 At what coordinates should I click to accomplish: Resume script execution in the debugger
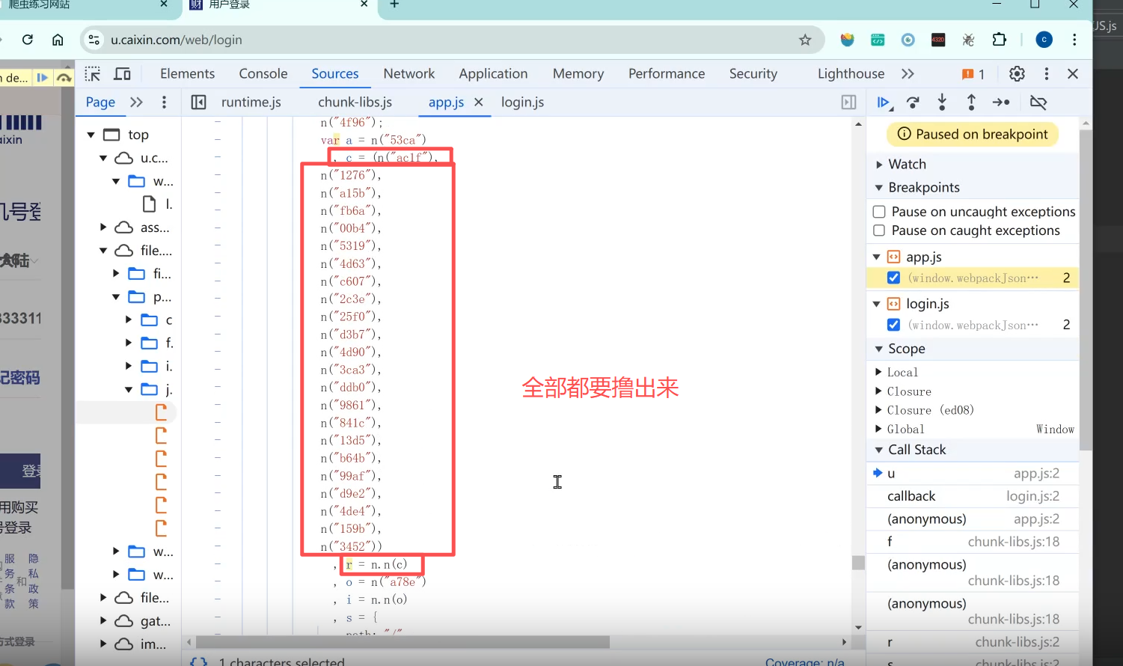(x=884, y=103)
